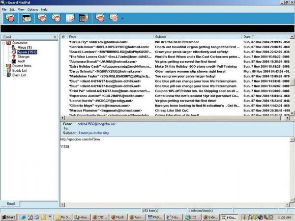Collapse the Quarantine tree node

point(3,43)
